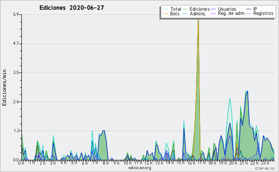This screenshot has height=172, width=279.
Task: Click the x-axis label '20 h'
Action: coord(232,163)
